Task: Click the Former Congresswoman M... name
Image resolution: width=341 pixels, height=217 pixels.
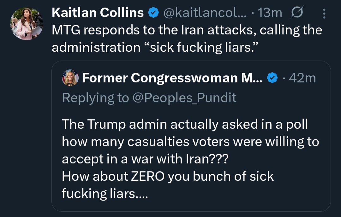Action: pos(172,78)
